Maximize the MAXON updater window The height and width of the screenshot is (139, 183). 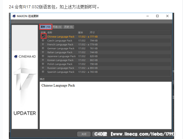pyautogui.click(x=157, y=16)
